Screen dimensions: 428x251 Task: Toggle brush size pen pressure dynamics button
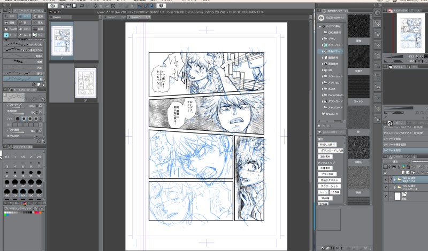(41, 106)
